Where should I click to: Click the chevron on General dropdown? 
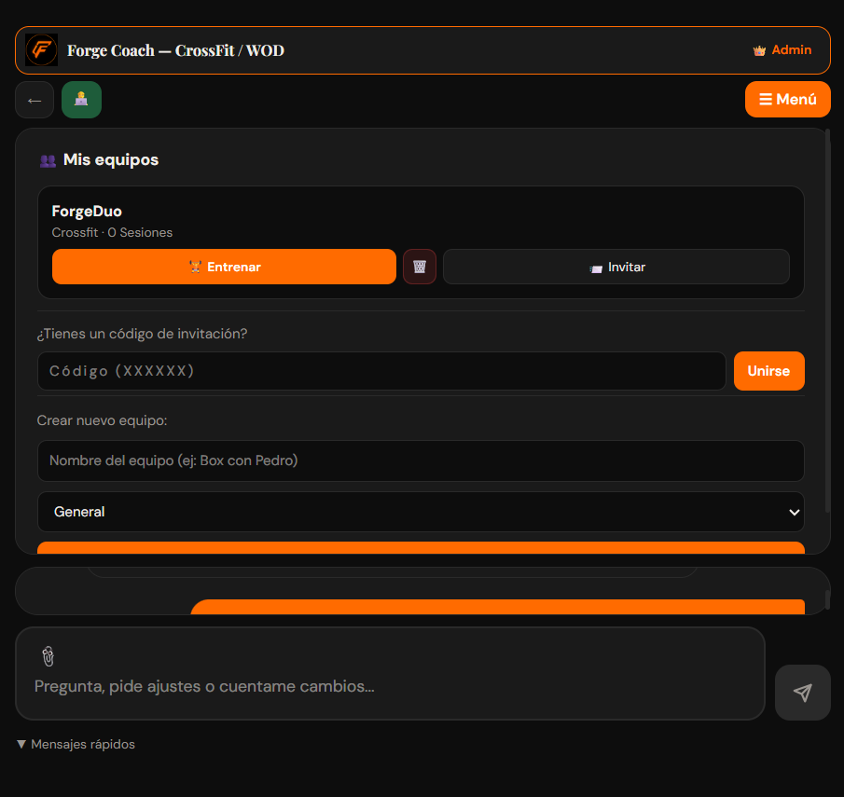(x=794, y=513)
